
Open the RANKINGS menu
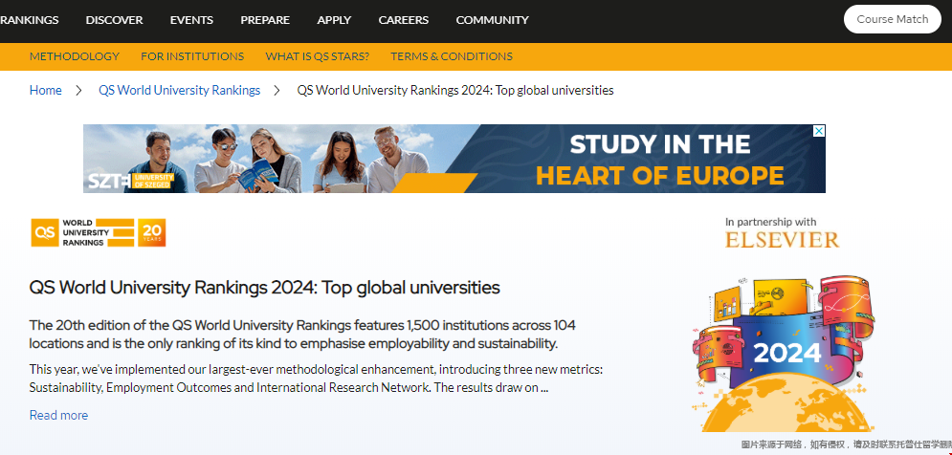click(29, 20)
